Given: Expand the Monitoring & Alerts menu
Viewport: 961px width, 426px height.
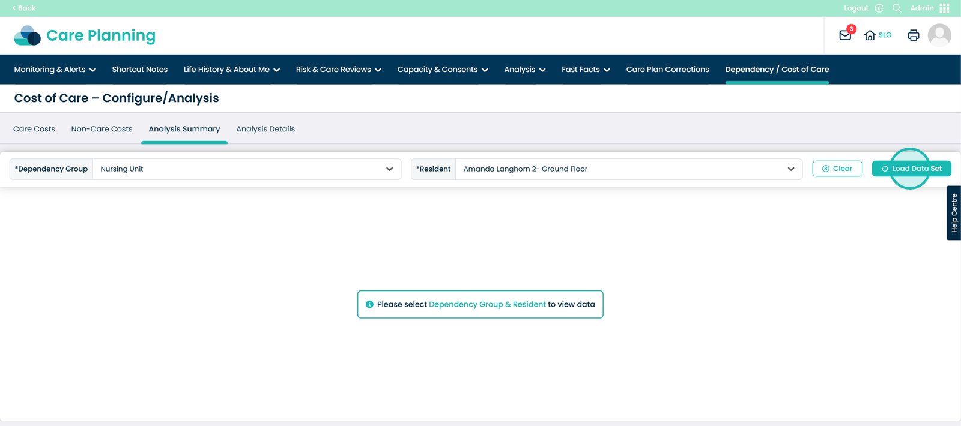Looking at the screenshot, I should click(55, 70).
